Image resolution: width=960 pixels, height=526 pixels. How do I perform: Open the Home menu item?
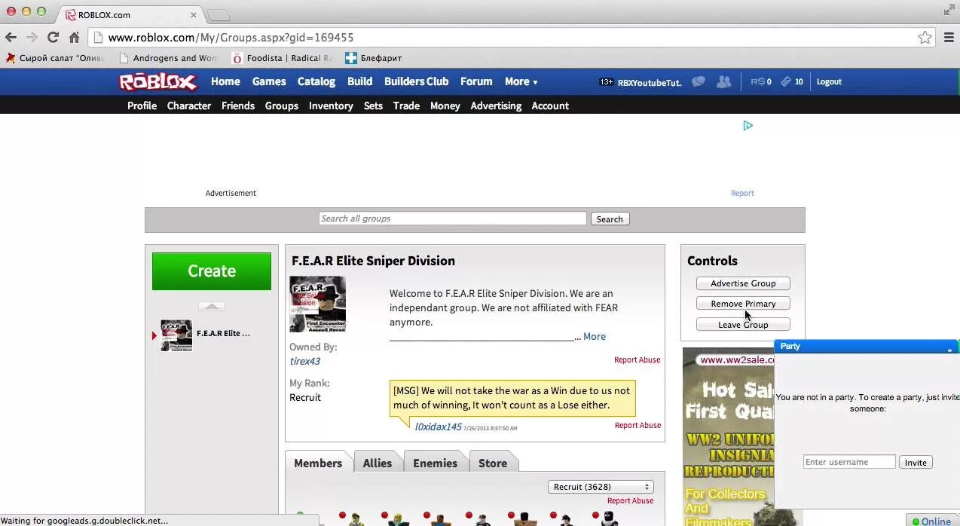click(x=225, y=81)
